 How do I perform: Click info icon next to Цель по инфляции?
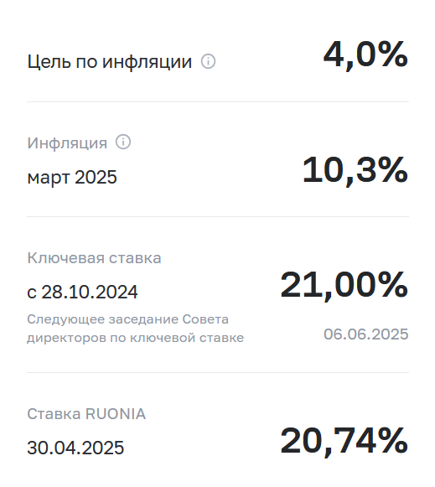tap(208, 61)
